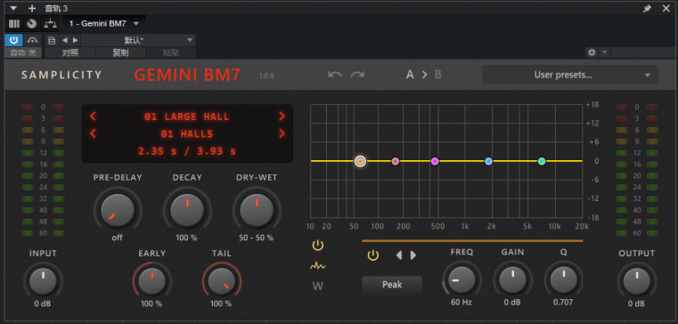Open the plugin window menu triangle
Viewport: 678px width, 324px height.
[13, 8]
